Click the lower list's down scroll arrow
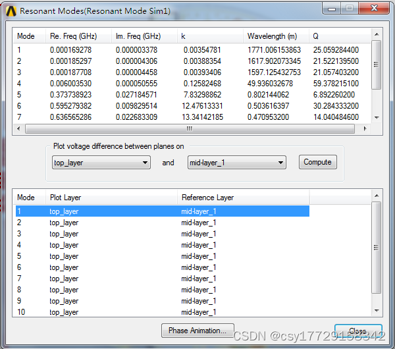 pos(377,311)
